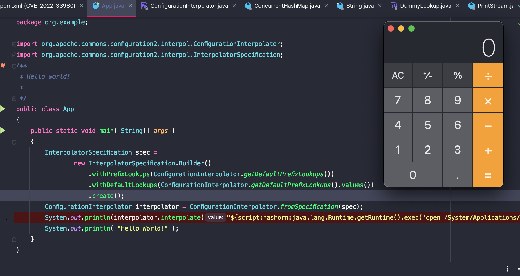
Task: Run the App class from gutter
Action: click(x=3, y=109)
